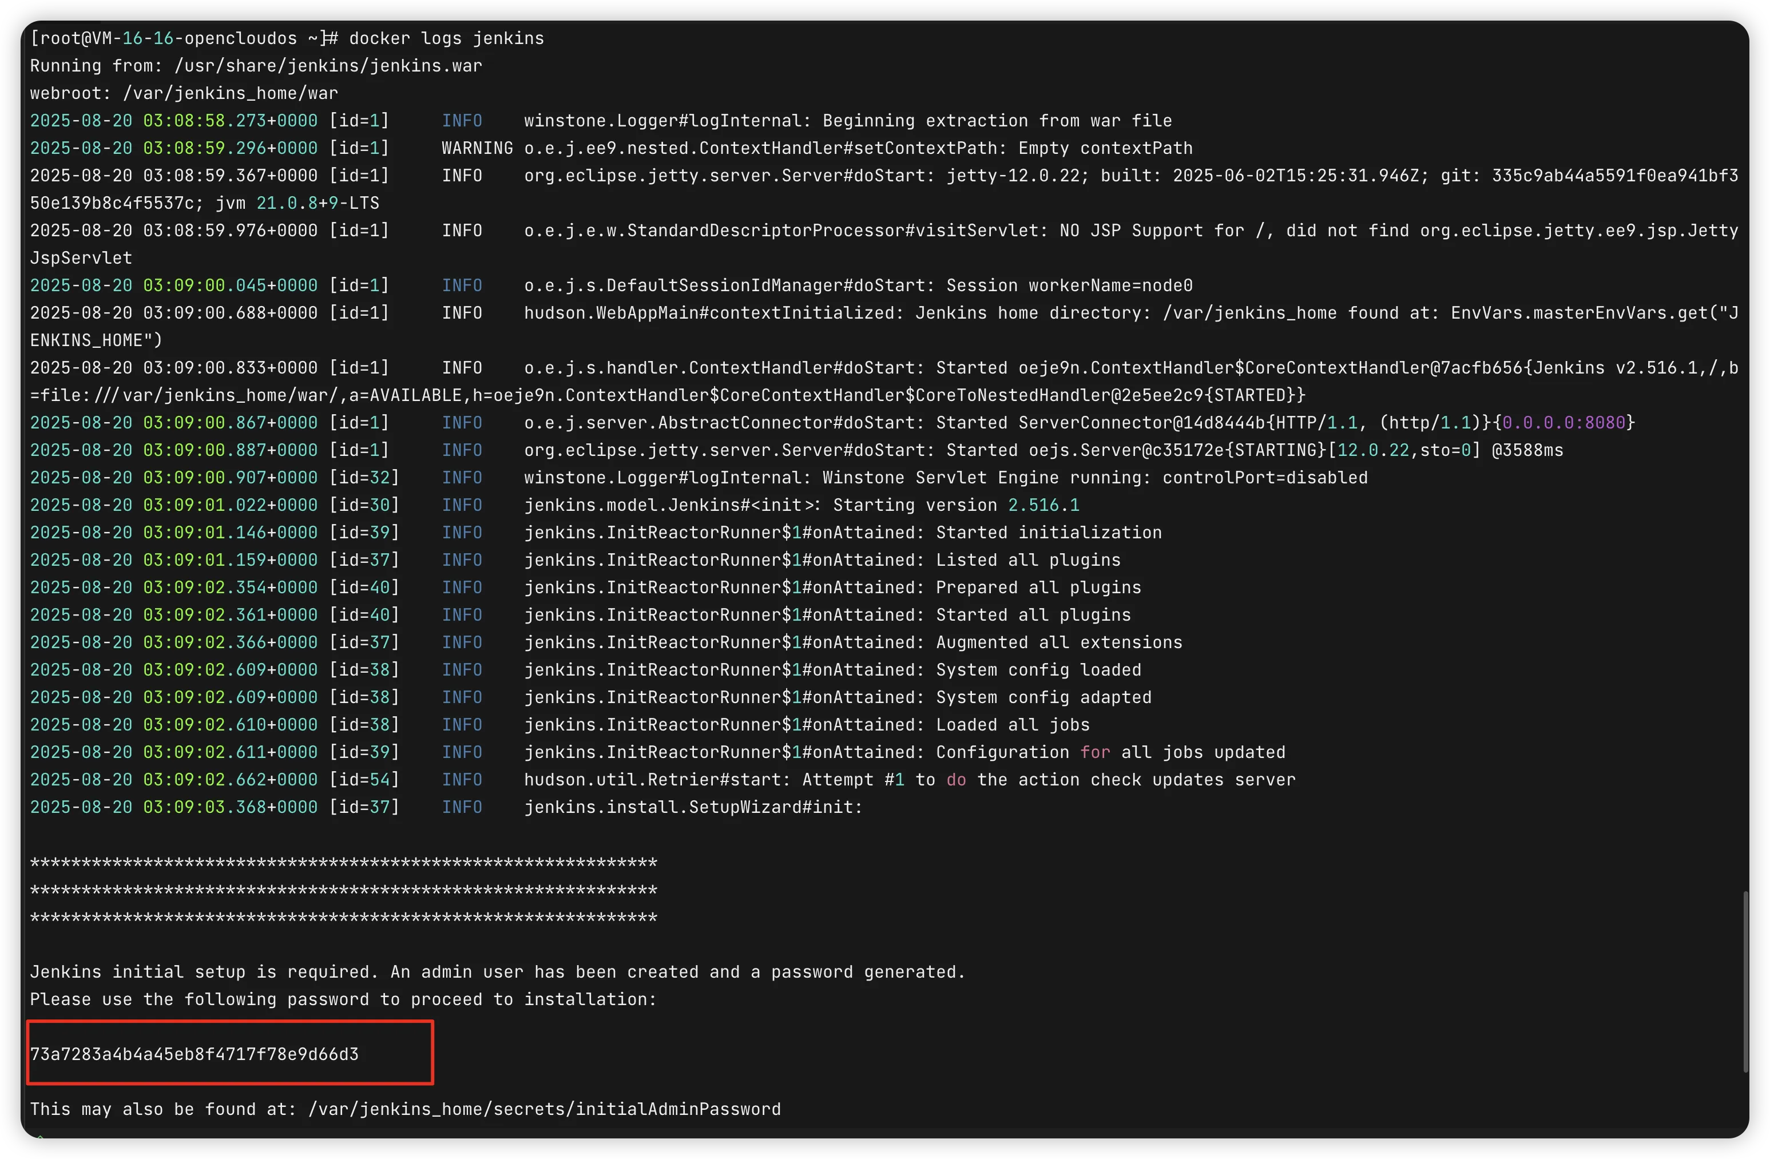Click the '@3588ms' startup time text

[1527, 450]
